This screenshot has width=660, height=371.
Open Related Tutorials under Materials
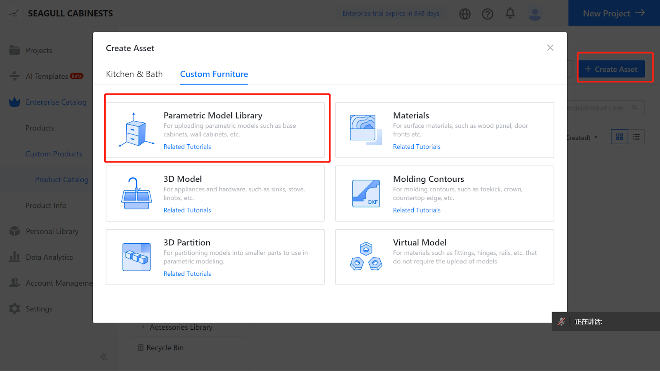(416, 147)
